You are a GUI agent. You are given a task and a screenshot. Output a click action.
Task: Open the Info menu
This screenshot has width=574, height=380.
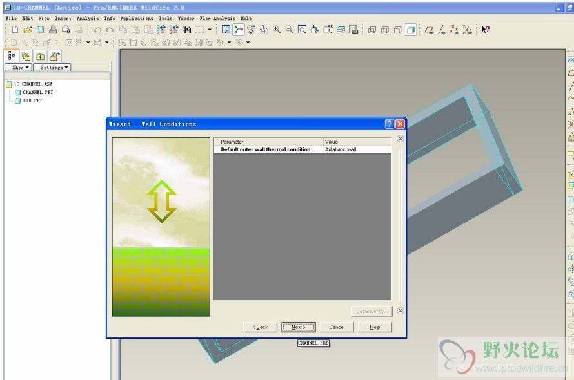pyautogui.click(x=110, y=18)
